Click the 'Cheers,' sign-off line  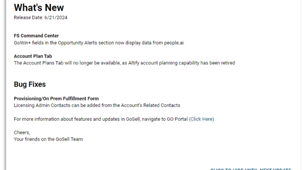coord(22,133)
